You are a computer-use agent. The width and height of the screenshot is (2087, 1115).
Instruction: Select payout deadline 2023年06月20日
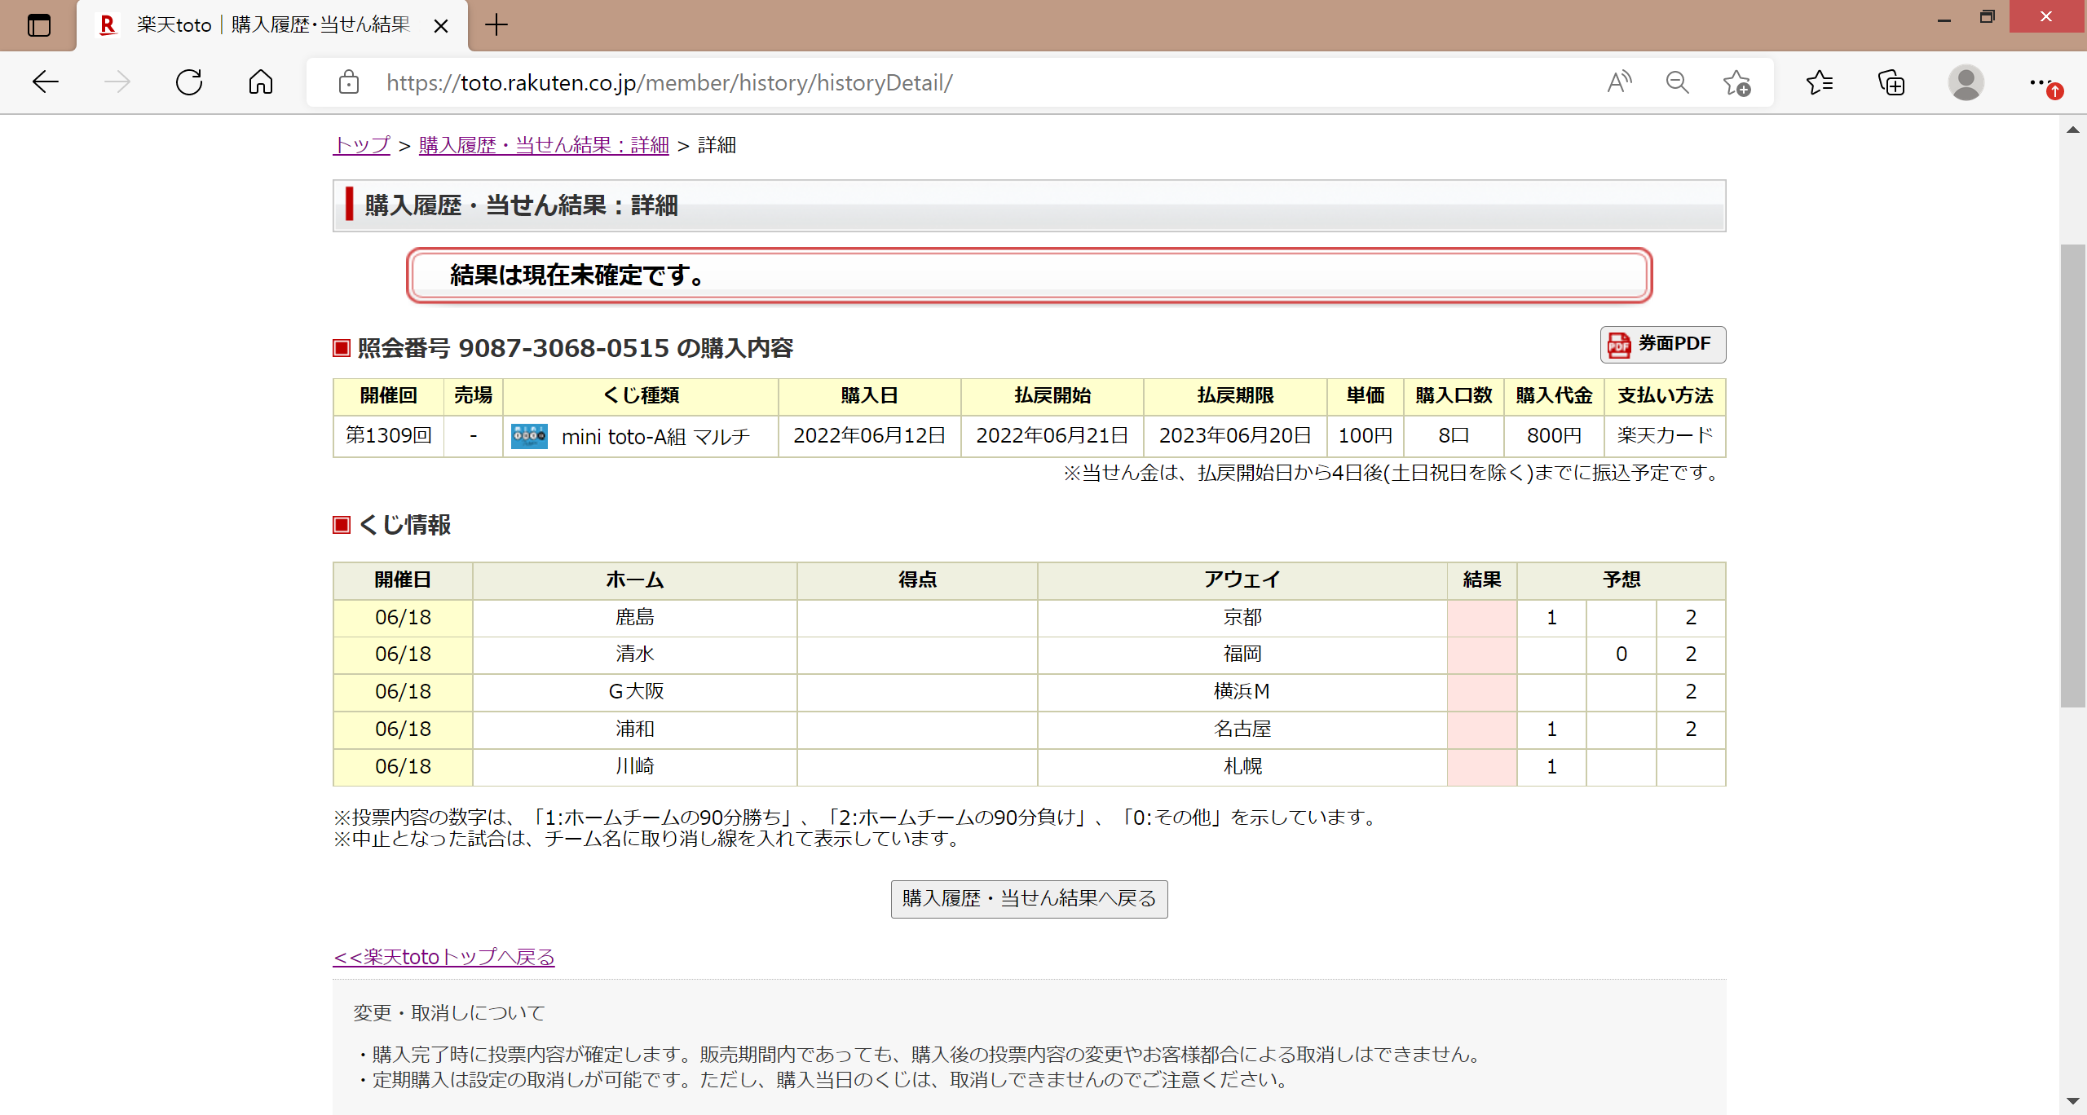point(1235,436)
